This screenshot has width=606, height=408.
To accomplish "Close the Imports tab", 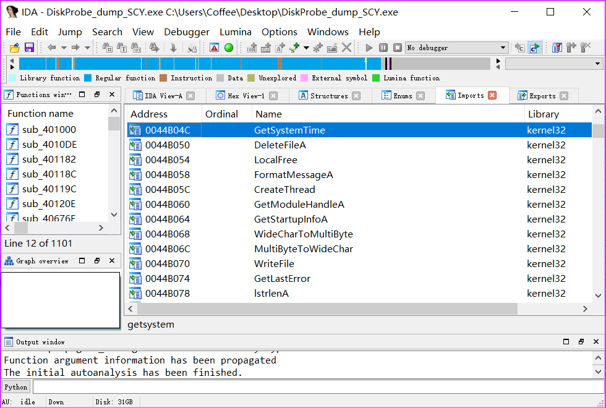I will (492, 95).
